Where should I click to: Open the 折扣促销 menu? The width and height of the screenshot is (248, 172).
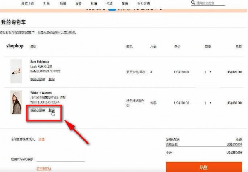click(x=143, y=3)
